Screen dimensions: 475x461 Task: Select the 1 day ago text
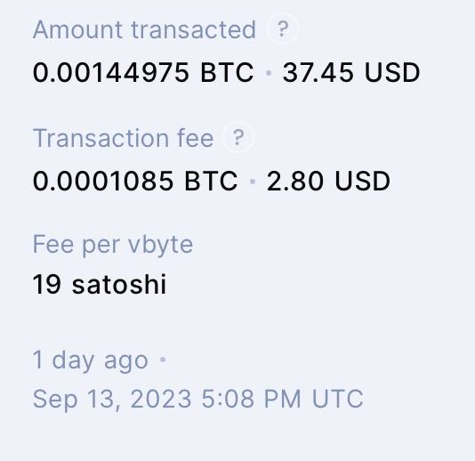tap(90, 360)
